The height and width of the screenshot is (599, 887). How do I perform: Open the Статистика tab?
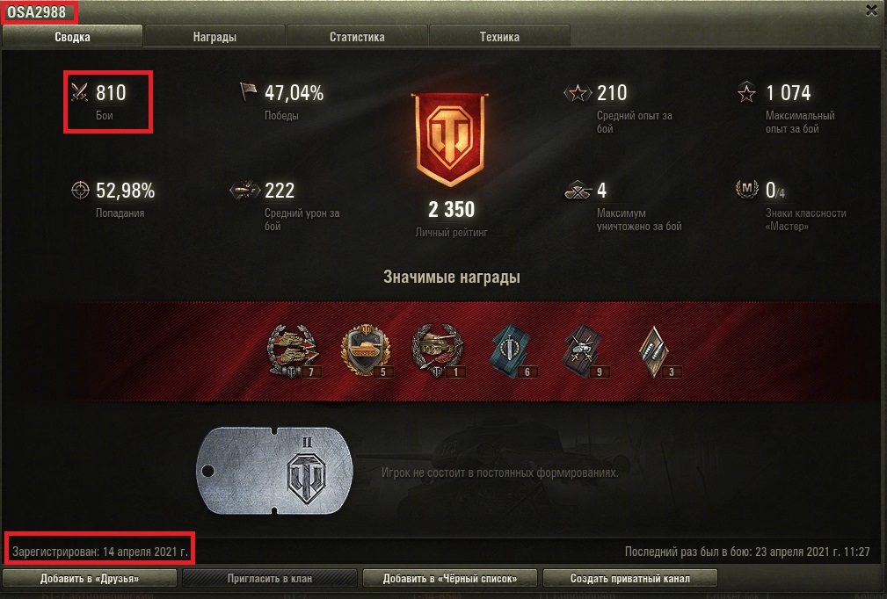(x=357, y=37)
